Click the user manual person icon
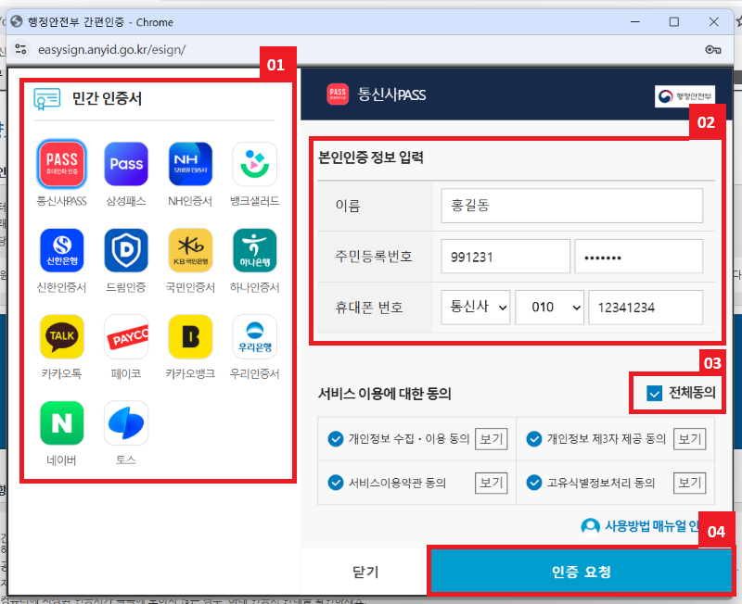742x604 pixels. coord(590,526)
